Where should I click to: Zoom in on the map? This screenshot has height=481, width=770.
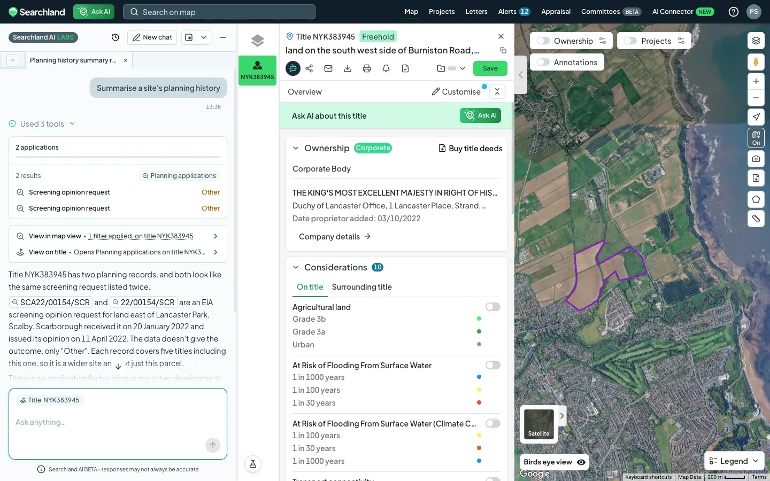point(756,81)
